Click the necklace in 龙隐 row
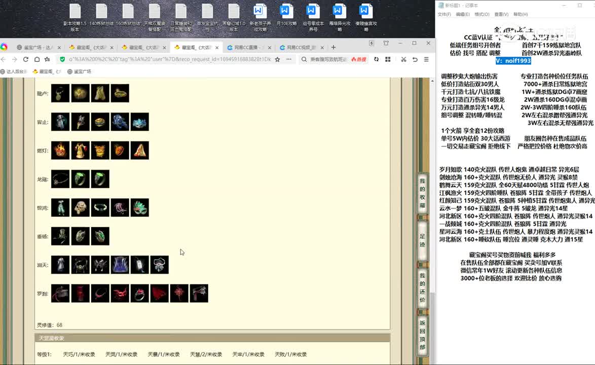The width and height of the screenshot is (595, 365). pyautogui.click(x=60, y=179)
